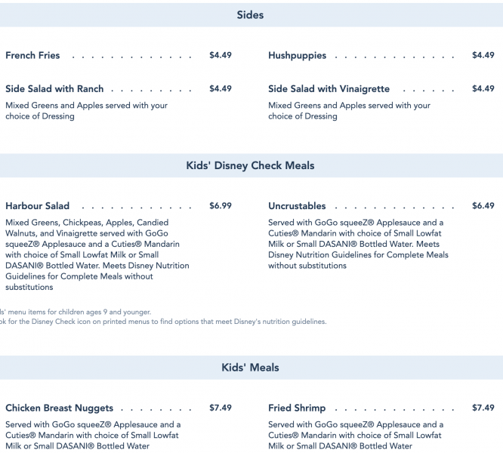Select Side Salad with Ranch
Image resolution: width=503 pixels, height=453 pixels.
(54, 89)
